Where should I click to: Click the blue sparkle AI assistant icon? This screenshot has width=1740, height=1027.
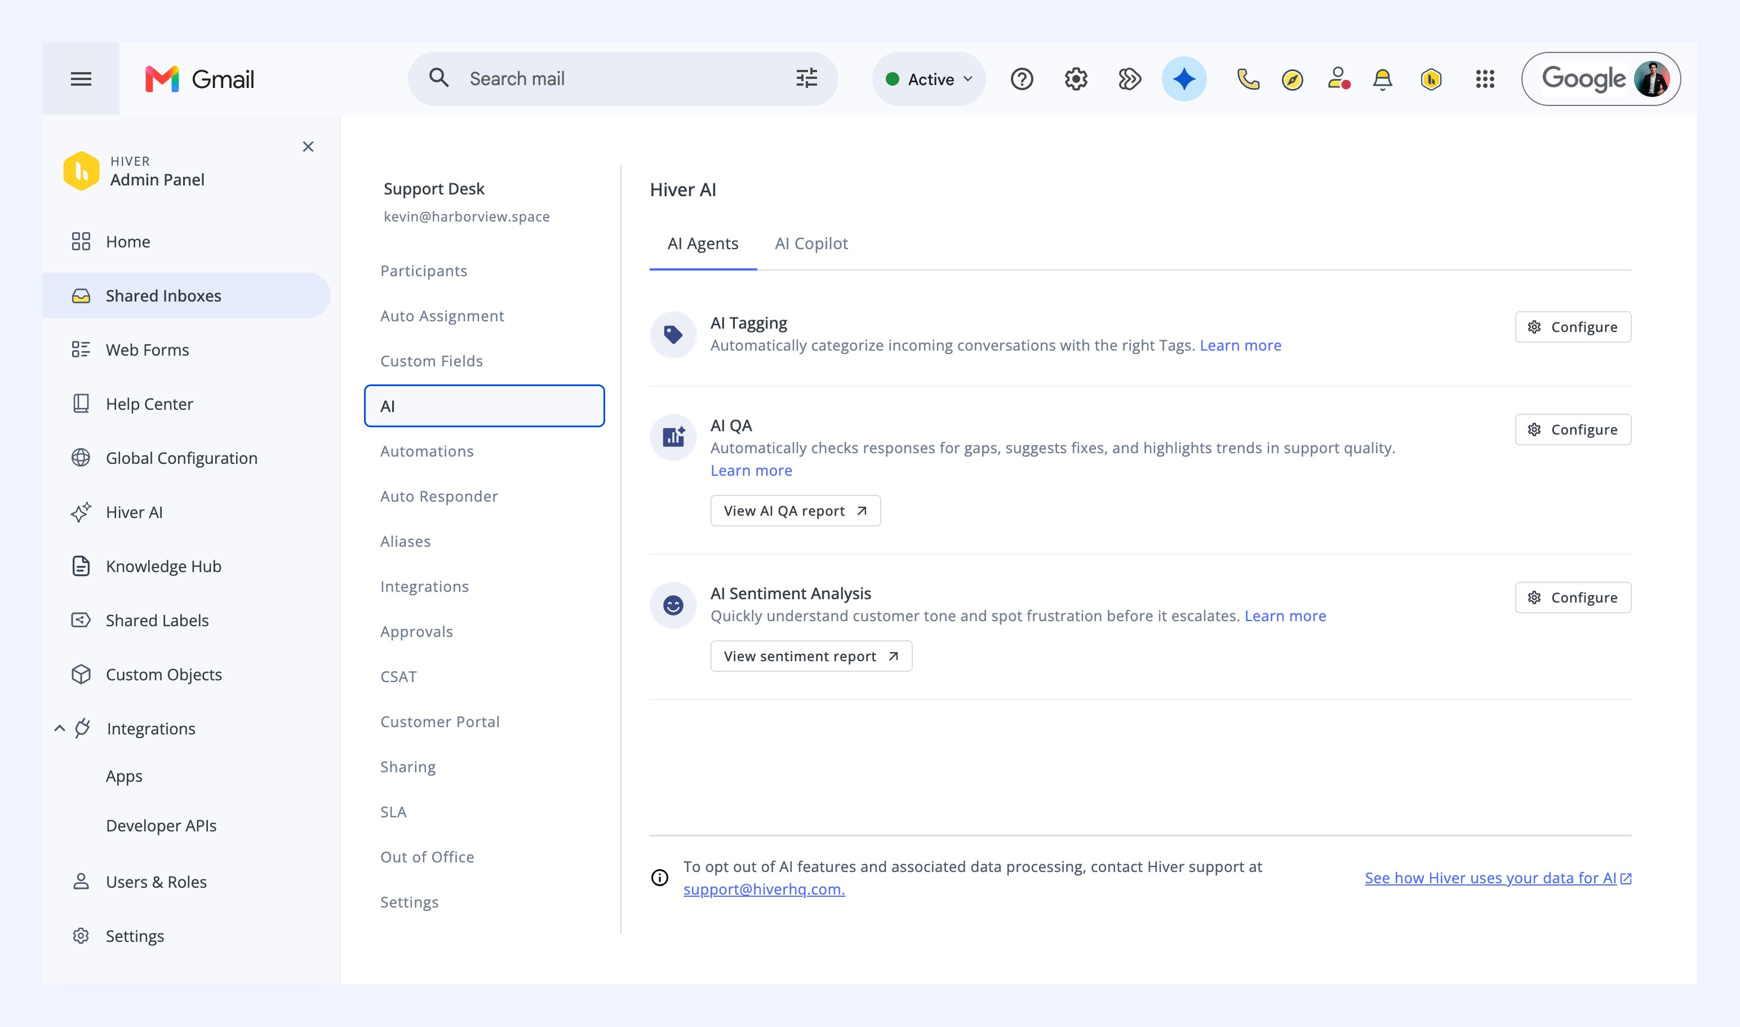1184,79
